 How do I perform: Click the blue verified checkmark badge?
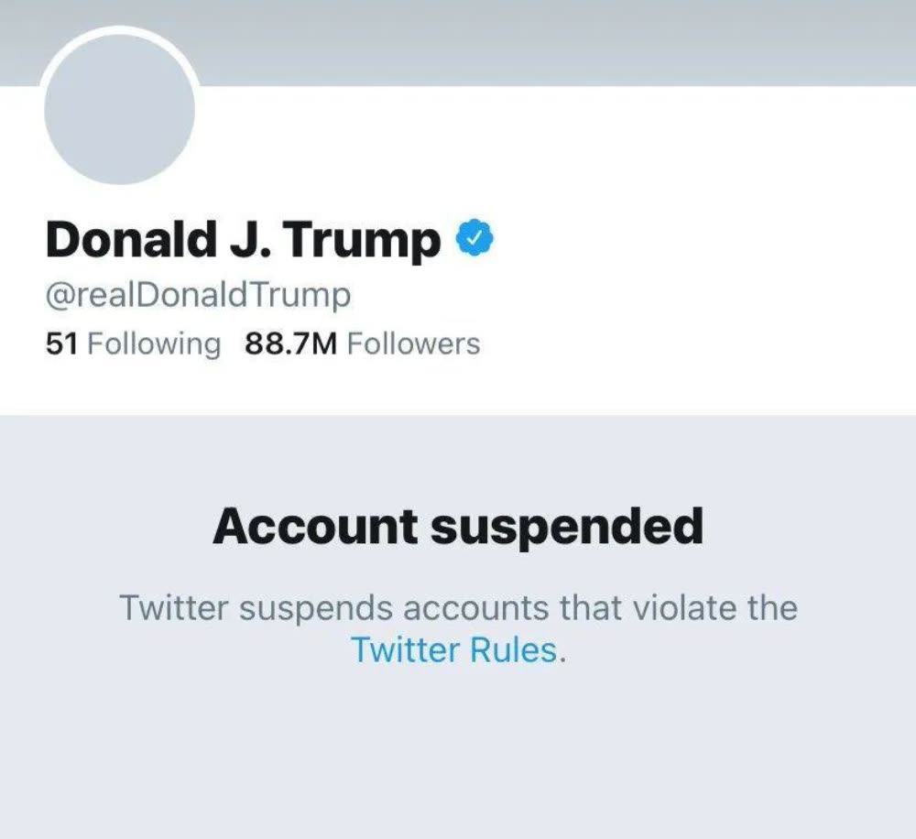tap(475, 239)
